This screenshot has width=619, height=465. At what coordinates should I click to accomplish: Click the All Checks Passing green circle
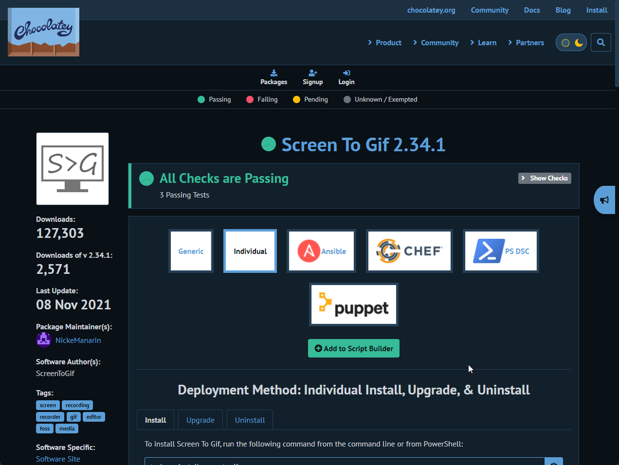tap(146, 178)
